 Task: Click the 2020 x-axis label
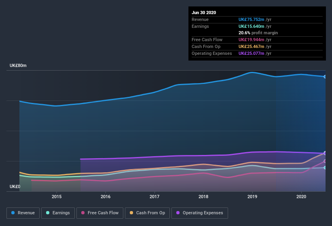click(301, 197)
